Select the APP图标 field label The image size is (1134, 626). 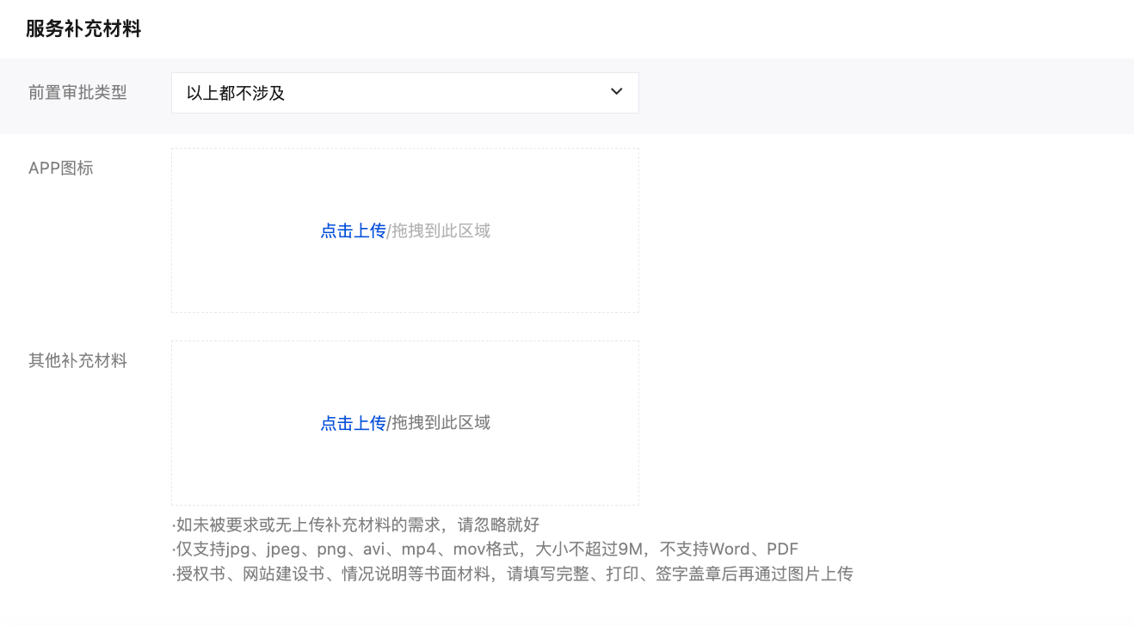click(x=60, y=169)
